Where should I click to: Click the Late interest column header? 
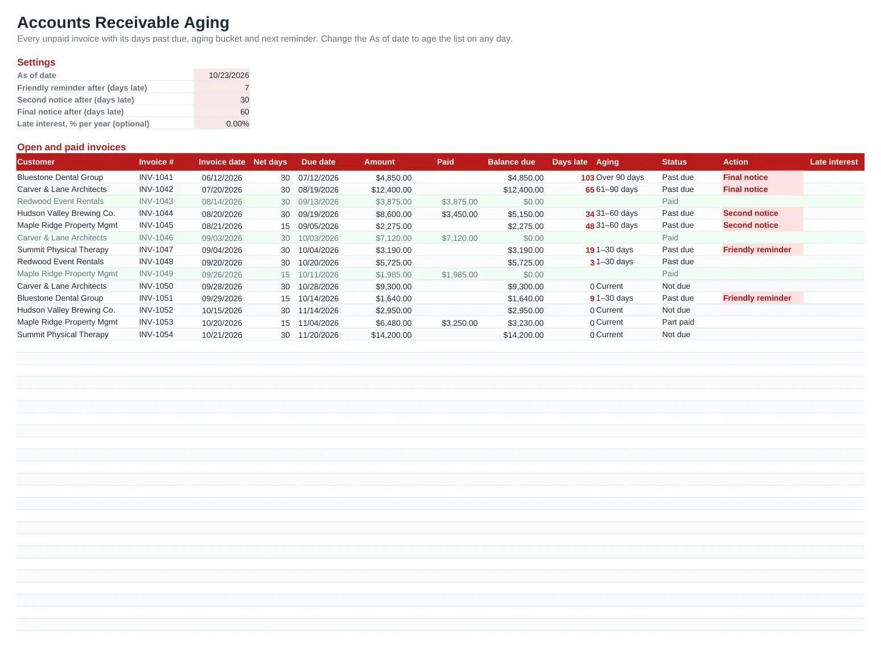pyautogui.click(x=834, y=162)
